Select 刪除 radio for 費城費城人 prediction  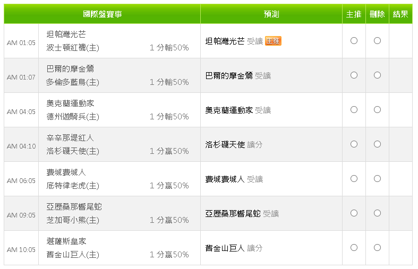(377, 179)
